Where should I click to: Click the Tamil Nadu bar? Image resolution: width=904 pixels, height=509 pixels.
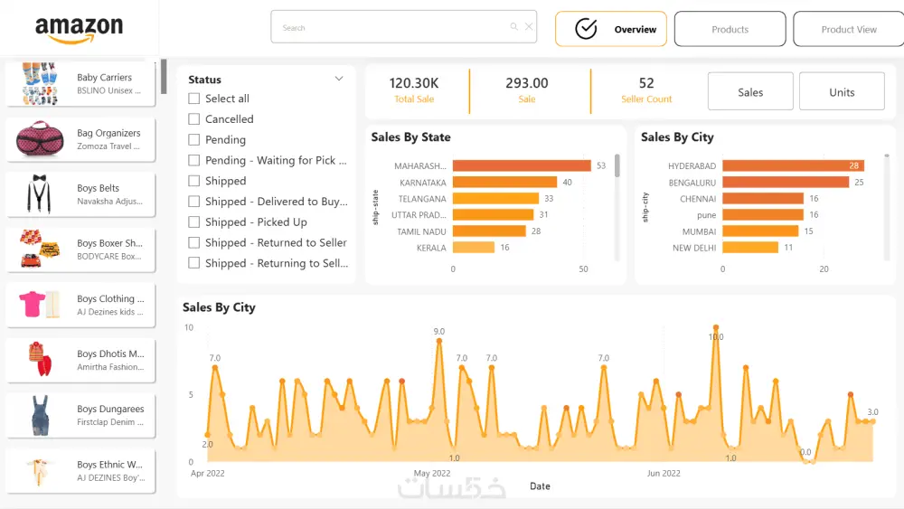pos(489,231)
